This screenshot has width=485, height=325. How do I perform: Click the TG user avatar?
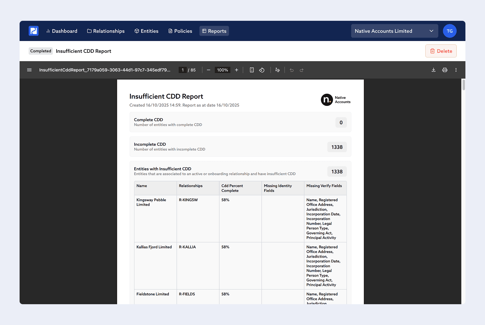pyautogui.click(x=450, y=31)
